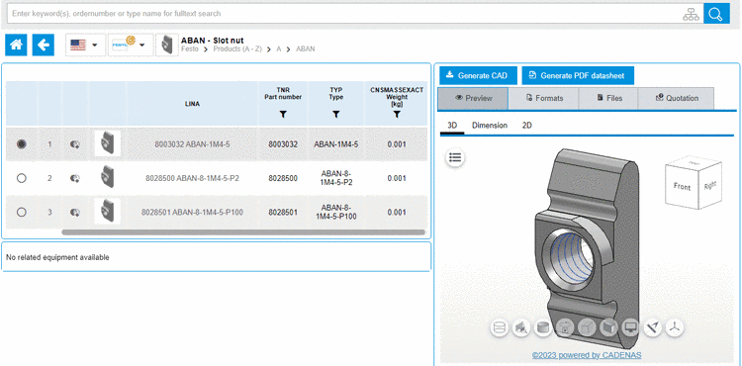Click the shaded cube view icon
The height and width of the screenshot is (366, 742).
(x=608, y=327)
